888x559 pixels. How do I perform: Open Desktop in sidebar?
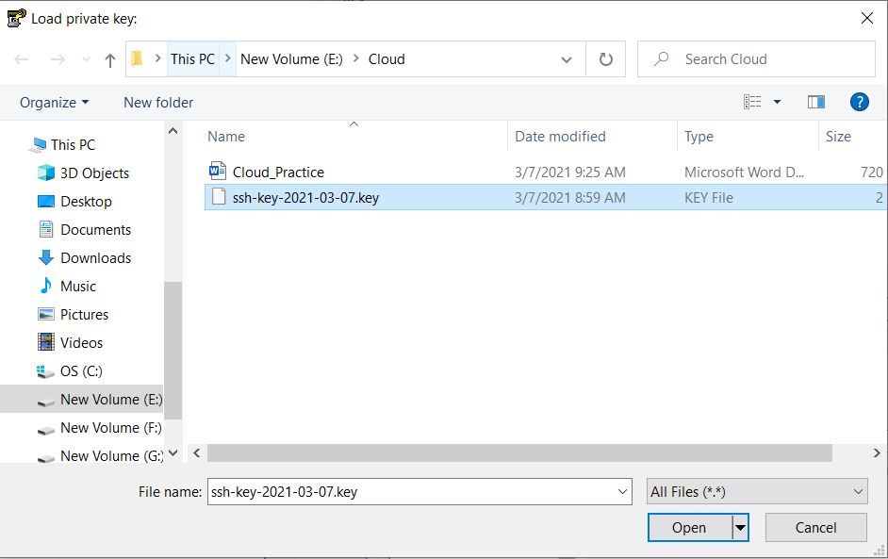[86, 202]
